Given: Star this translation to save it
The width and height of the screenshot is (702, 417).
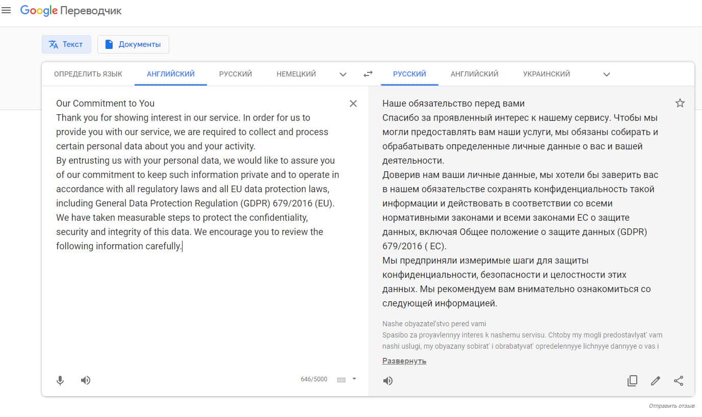Looking at the screenshot, I should pyautogui.click(x=680, y=103).
